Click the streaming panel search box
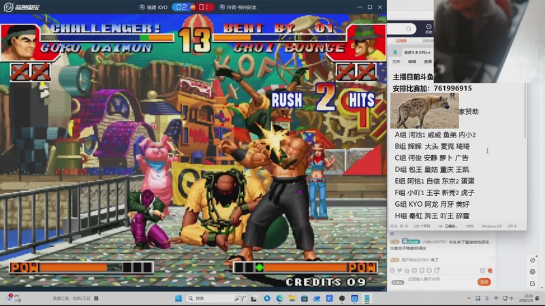Viewport: 545px width, 306px height. [x=402, y=29]
